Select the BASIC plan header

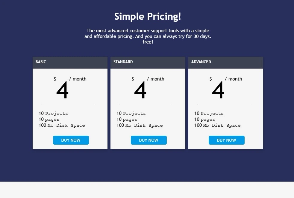click(41, 62)
